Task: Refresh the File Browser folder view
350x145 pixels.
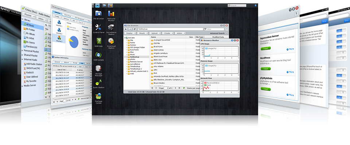Action: 135,29
